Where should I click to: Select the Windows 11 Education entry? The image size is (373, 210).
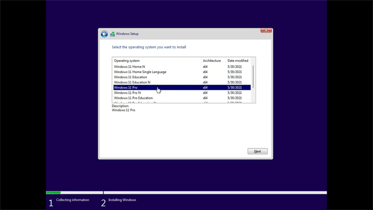click(x=131, y=77)
